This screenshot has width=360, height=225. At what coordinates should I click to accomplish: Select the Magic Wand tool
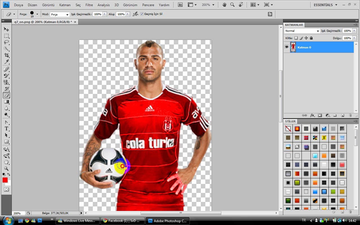pyautogui.click(x=6, y=49)
